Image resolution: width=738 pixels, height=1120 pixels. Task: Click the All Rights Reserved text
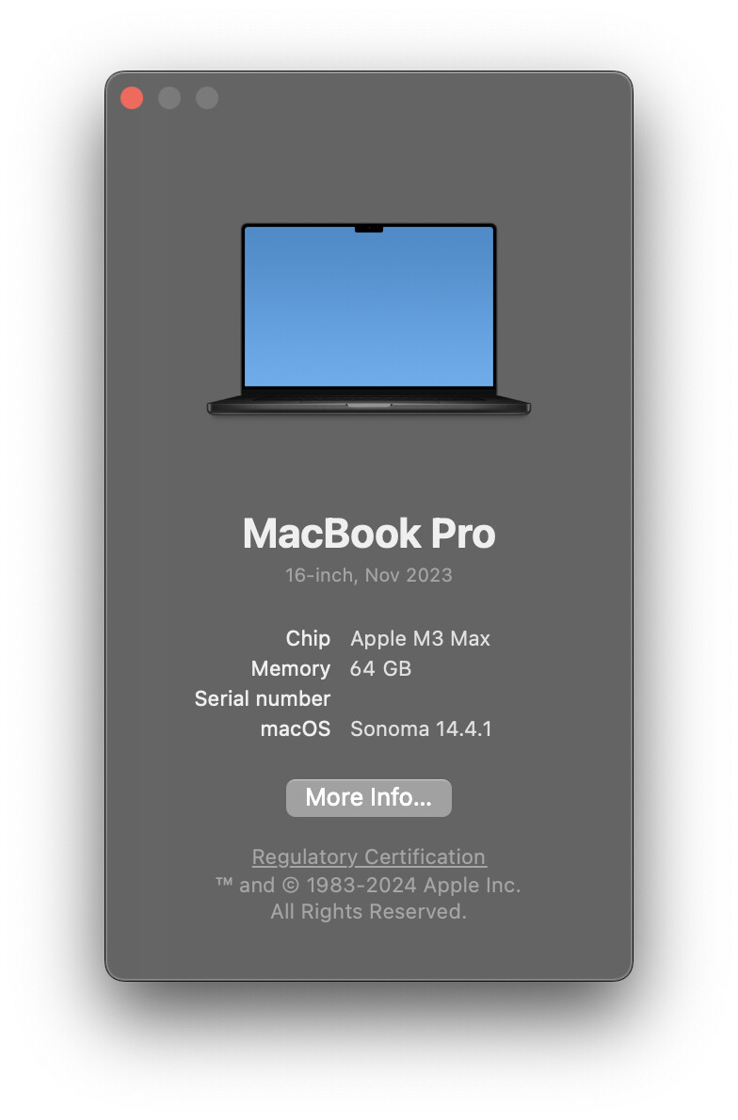coord(369,911)
